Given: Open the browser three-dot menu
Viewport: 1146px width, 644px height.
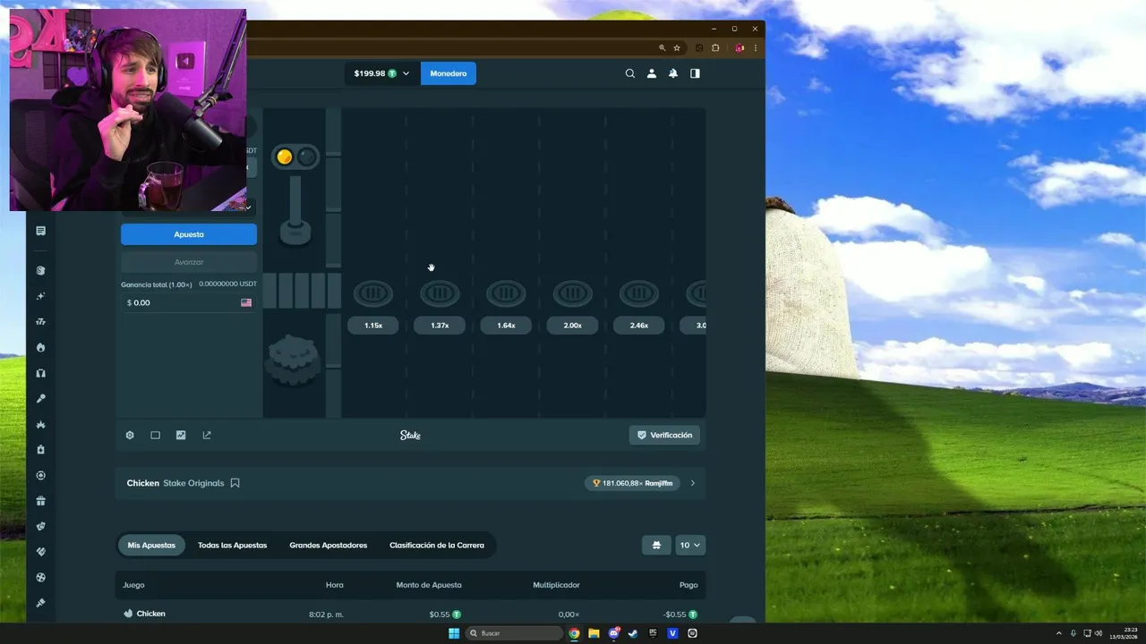Looking at the screenshot, I should tap(755, 47).
